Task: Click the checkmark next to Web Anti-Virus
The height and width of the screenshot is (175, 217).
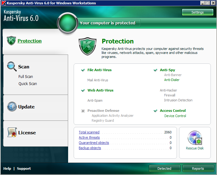Action: pos(83,91)
